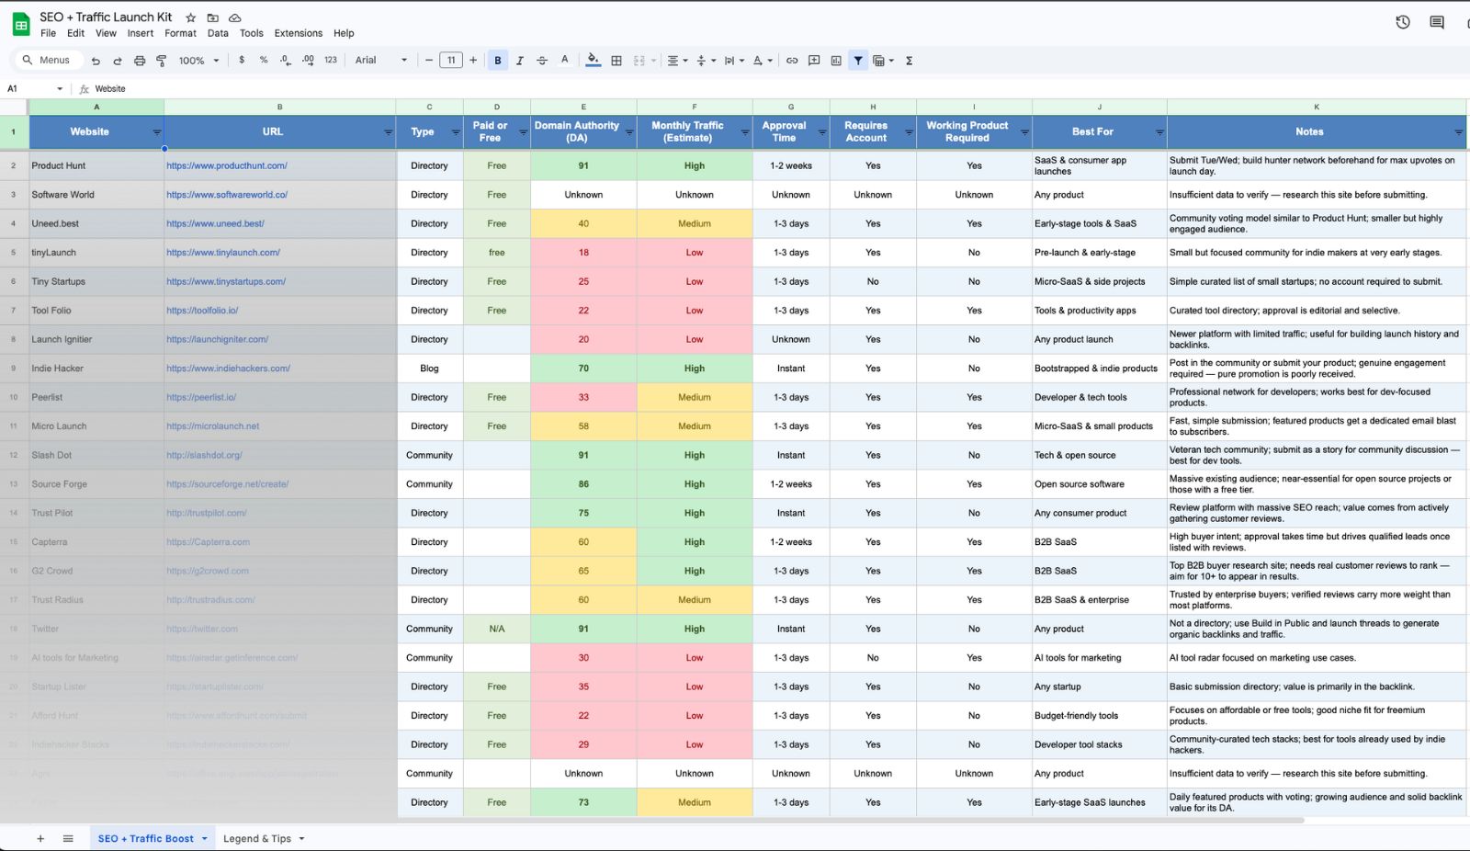Viewport: 1470px width, 851px height.
Task: Click the add new sheet plus button
Action: 40,838
